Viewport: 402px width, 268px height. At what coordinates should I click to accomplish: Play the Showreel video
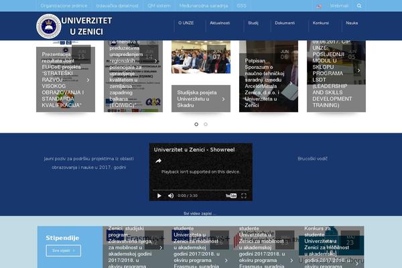pyautogui.click(x=159, y=196)
